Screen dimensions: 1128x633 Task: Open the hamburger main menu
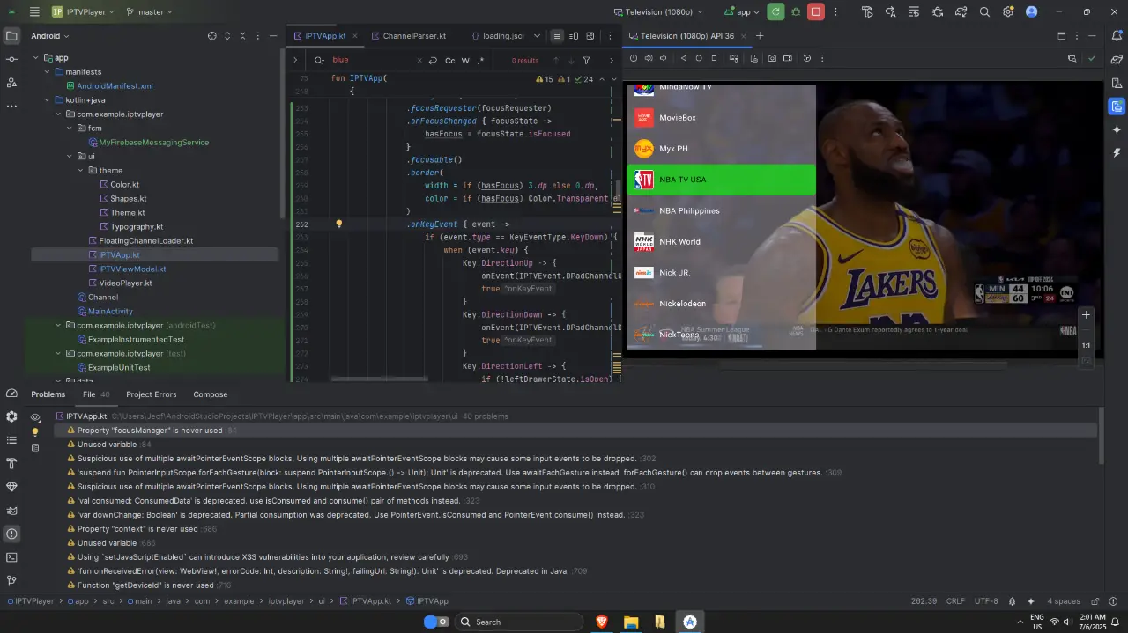pyautogui.click(x=34, y=11)
